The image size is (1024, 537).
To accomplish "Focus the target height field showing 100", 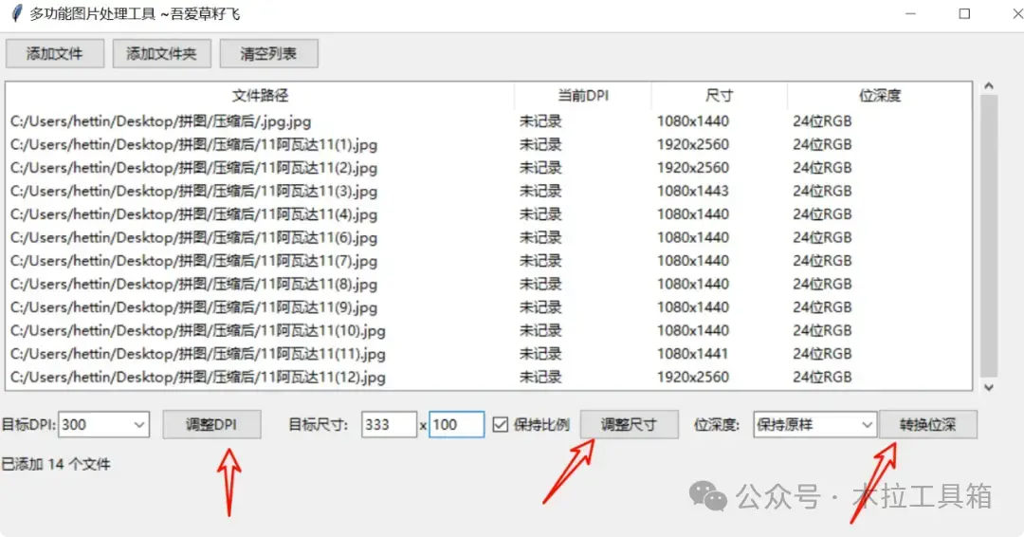I will (x=456, y=425).
